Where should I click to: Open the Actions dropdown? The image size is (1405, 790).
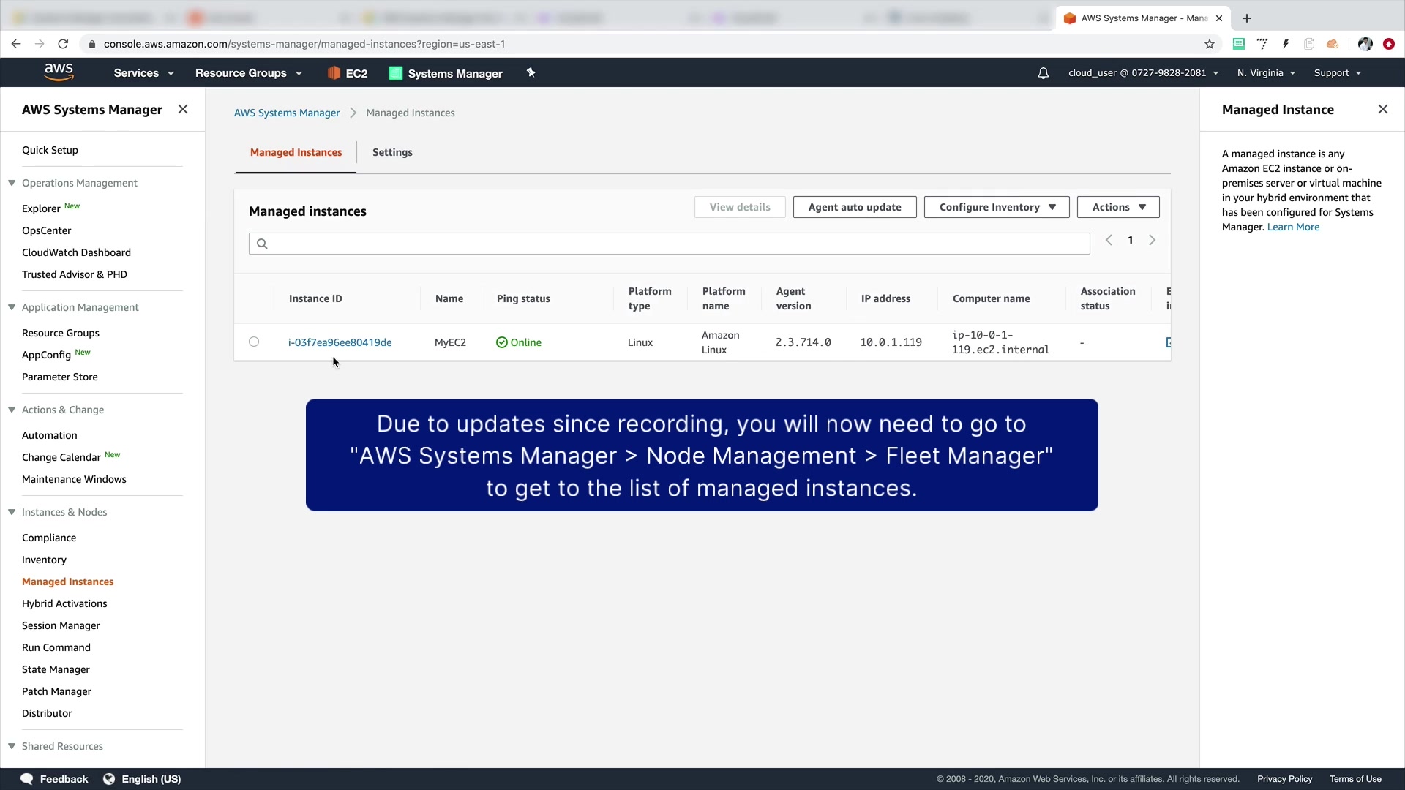coord(1117,207)
